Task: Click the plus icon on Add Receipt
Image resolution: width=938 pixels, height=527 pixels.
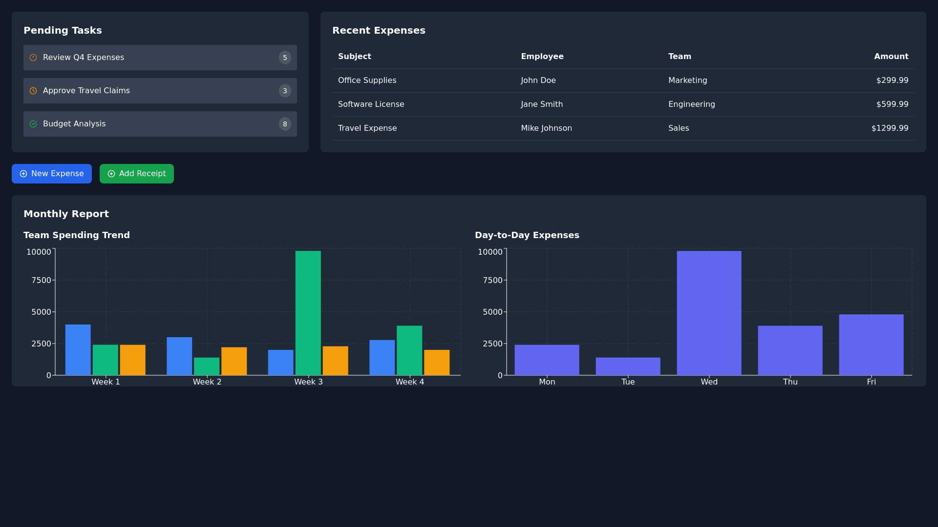Action: click(111, 174)
